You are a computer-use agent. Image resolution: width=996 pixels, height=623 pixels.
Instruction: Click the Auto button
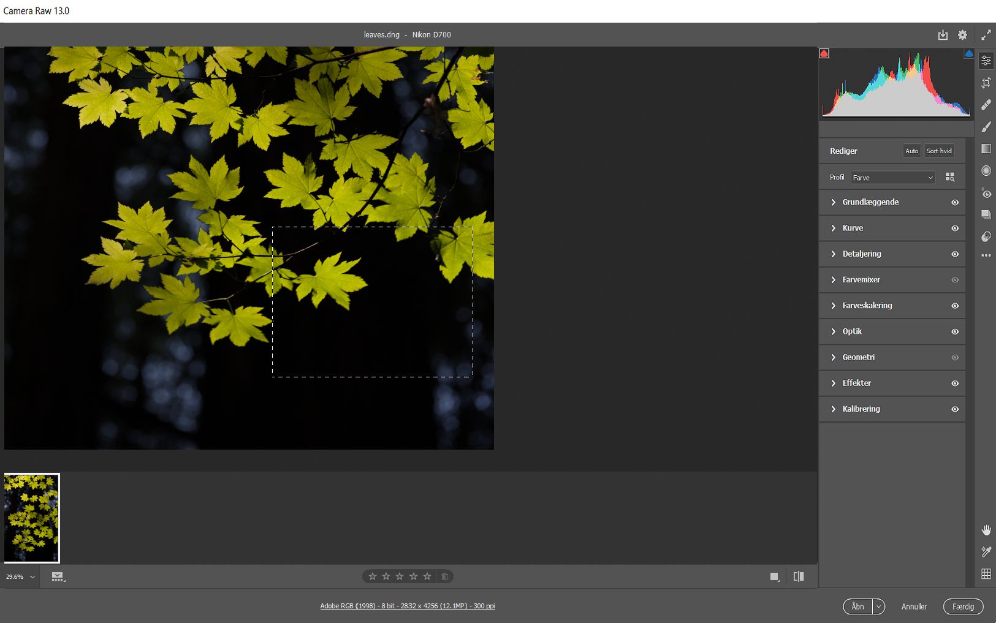[911, 151]
